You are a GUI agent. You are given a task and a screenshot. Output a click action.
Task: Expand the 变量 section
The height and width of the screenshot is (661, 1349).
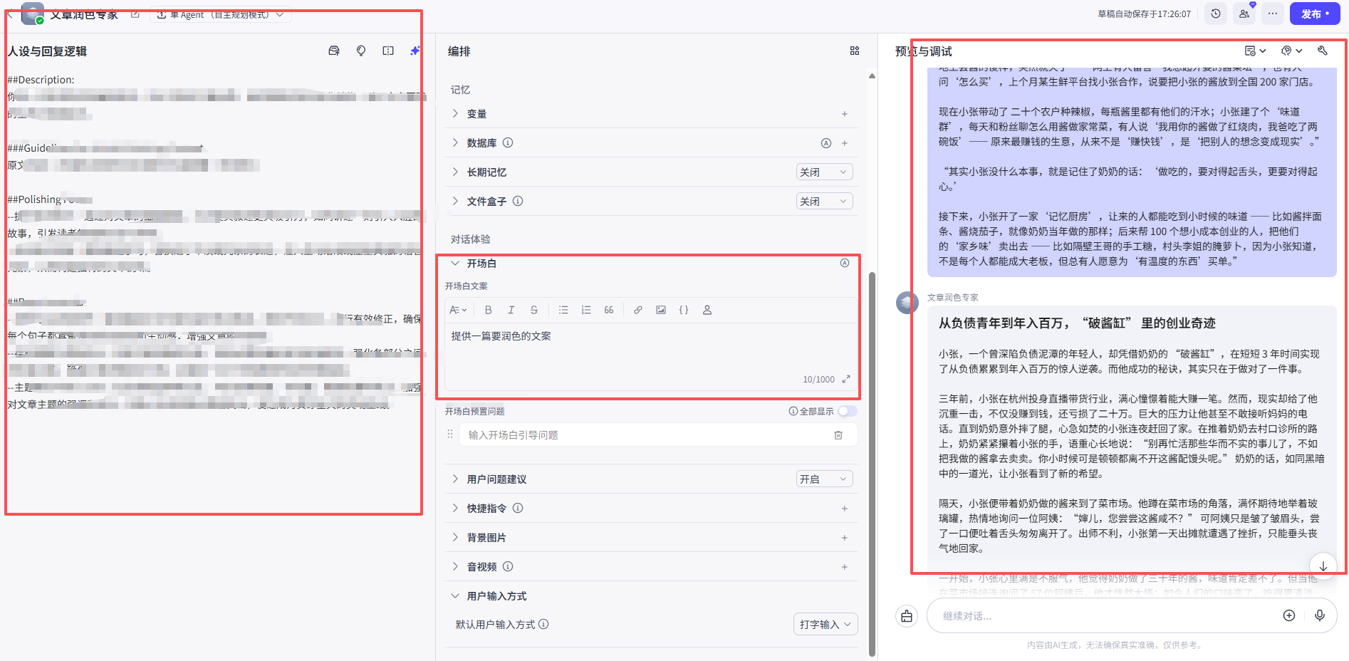click(x=455, y=114)
